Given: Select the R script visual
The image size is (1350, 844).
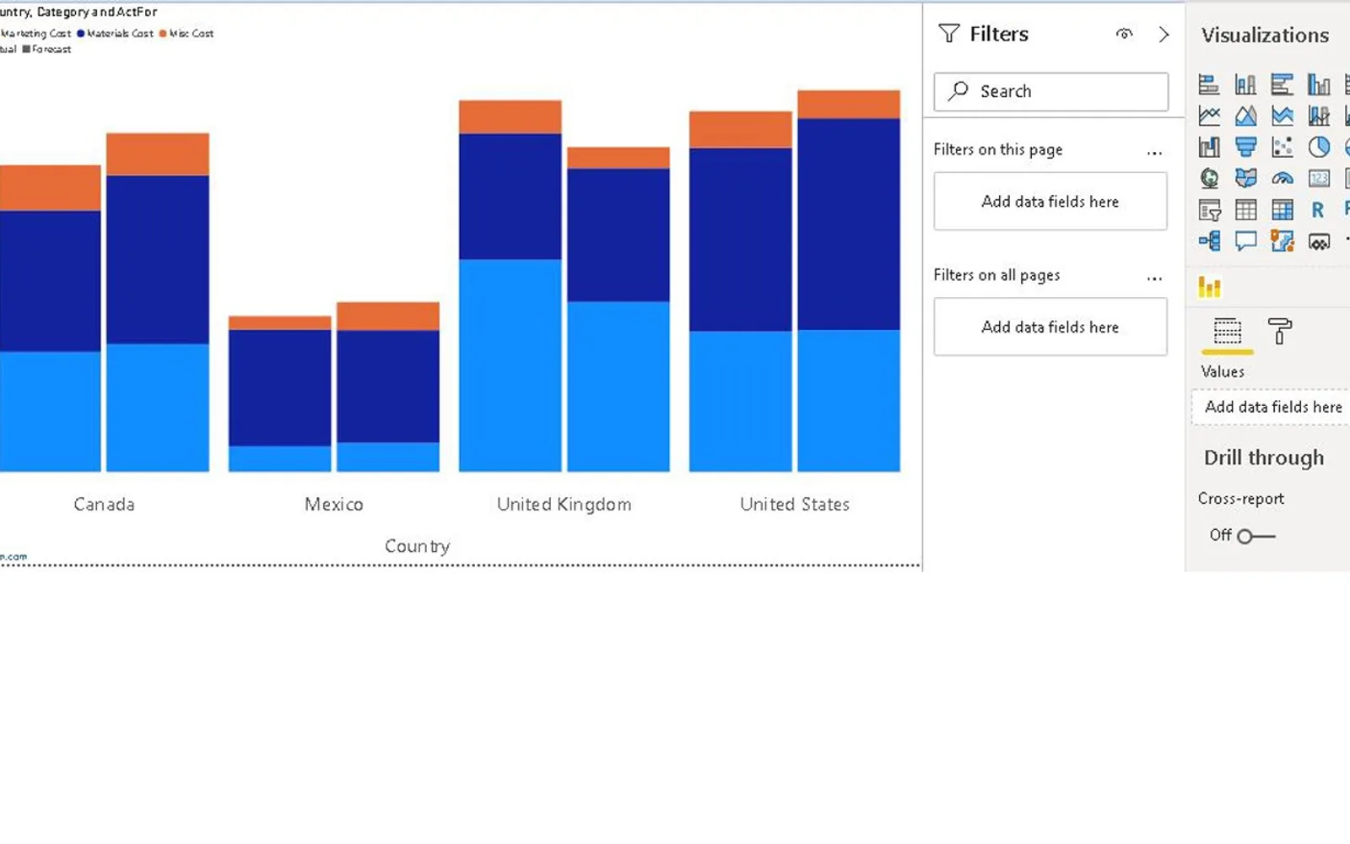Looking at the screenshot, I should coord(1318,210).
